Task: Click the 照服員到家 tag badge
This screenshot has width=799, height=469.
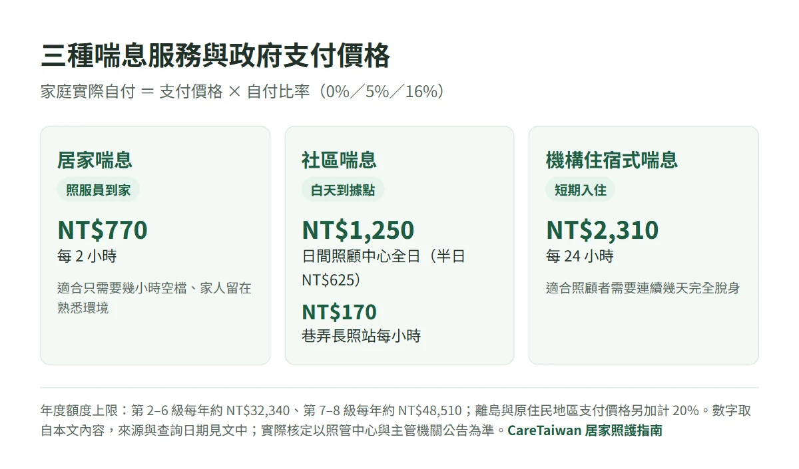Action: click(x=98, y=190)
